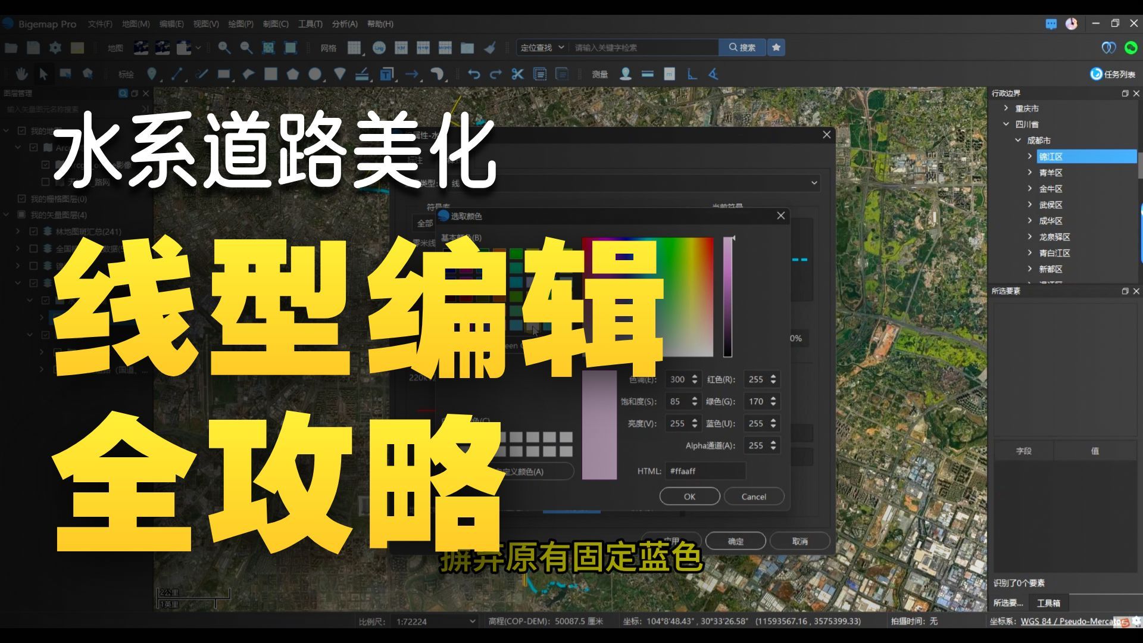Increase the 红色(R) value stepper

click(773, 376)
